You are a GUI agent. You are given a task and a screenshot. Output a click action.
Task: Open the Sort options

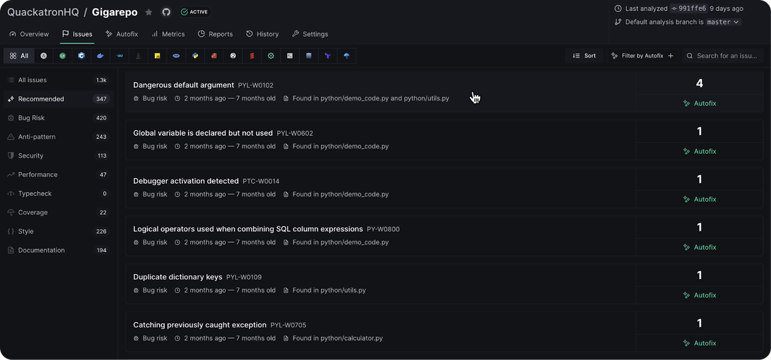click(584, 55)
